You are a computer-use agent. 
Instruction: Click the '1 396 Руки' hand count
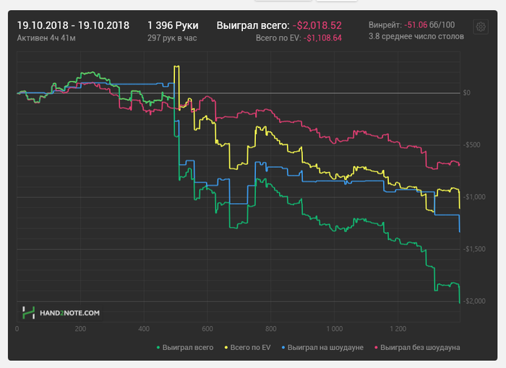172,25
